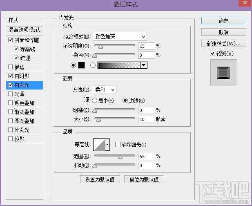Click the 阻塞 choke value field
Viewport: 252px width, 206px height.
tap(146, 110)
